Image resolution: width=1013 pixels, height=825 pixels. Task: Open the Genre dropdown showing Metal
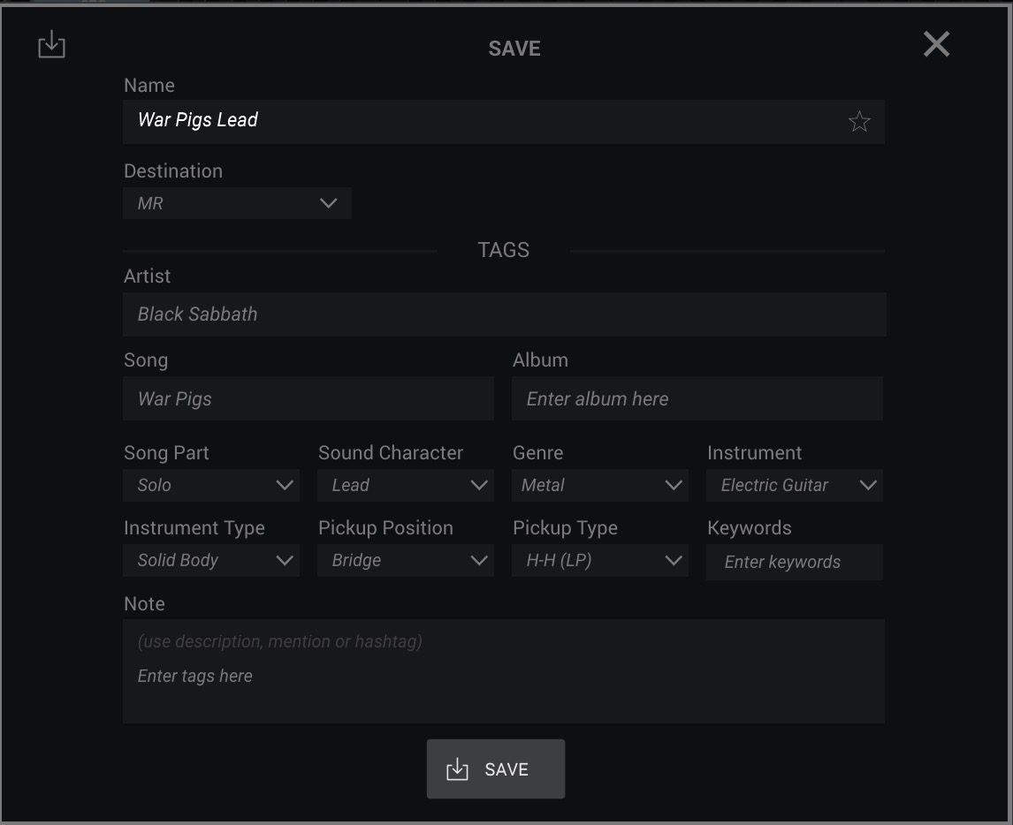[599, 486]
